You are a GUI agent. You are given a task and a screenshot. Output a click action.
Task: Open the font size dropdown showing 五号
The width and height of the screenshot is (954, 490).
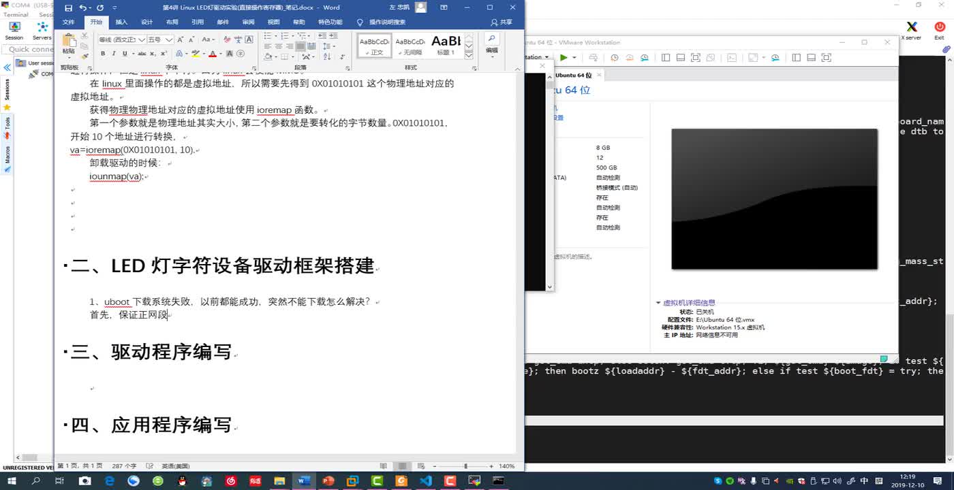coord(169,39)
